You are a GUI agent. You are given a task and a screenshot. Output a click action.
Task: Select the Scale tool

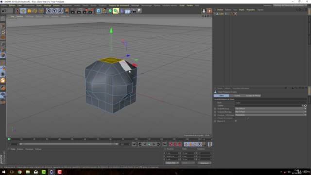point(29,11)
